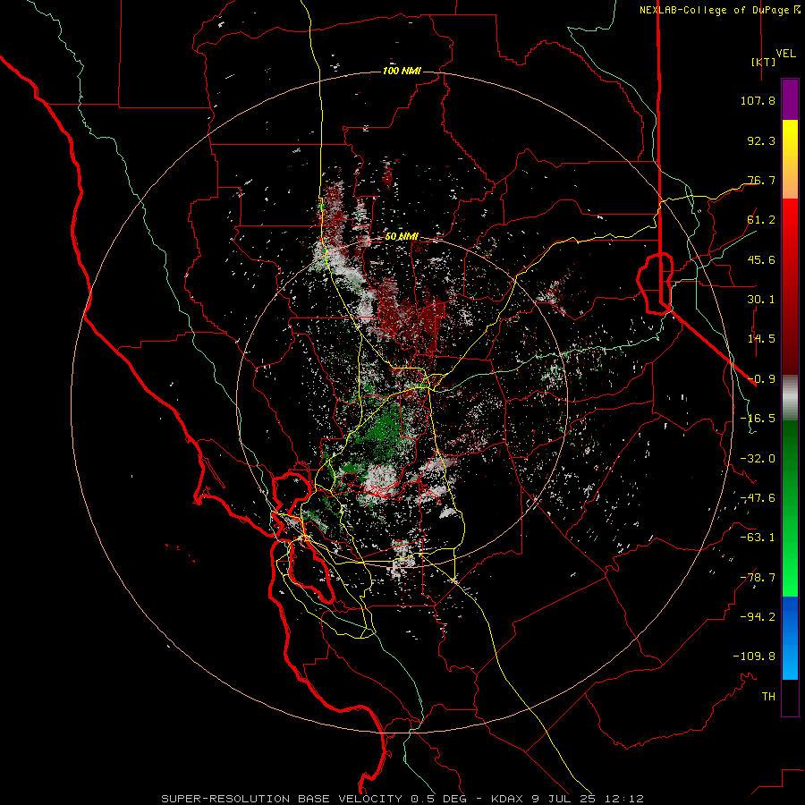This screenshot has width=805, height=805.
Task: Select the -0.9 legend value
Action: tap(761, 379)
